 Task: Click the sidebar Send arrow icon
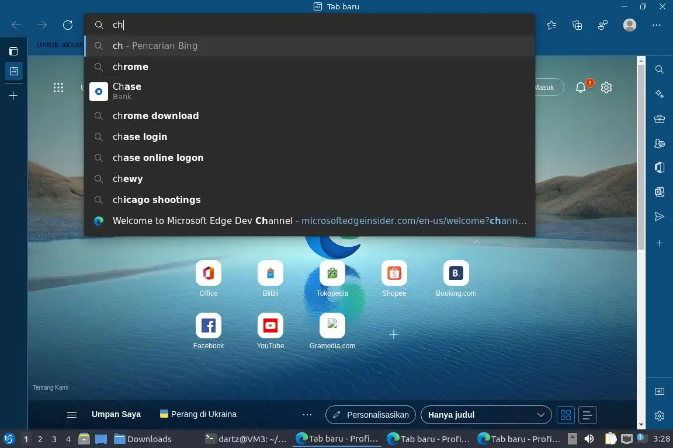pos(659,216)
